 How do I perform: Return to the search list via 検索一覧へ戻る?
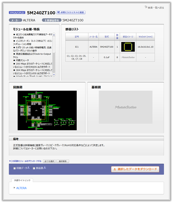154,8
